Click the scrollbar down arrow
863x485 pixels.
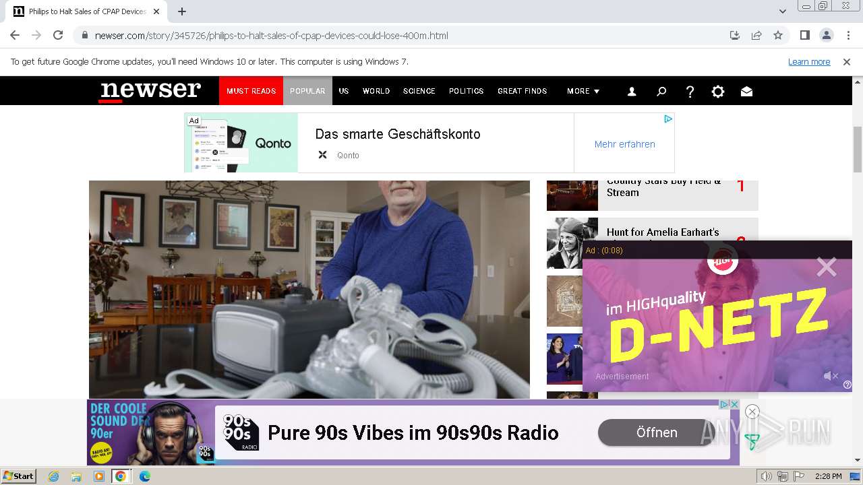pos(858,461)
